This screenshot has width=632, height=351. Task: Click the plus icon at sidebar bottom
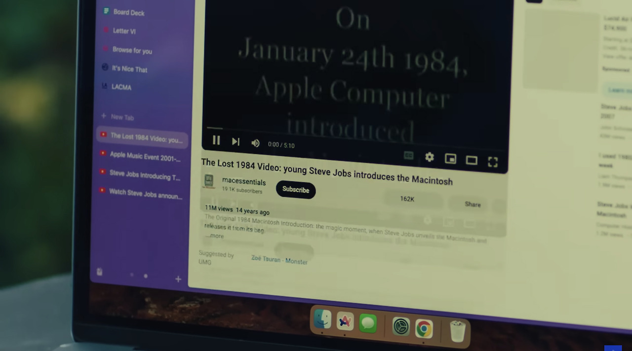pos(178,279)
